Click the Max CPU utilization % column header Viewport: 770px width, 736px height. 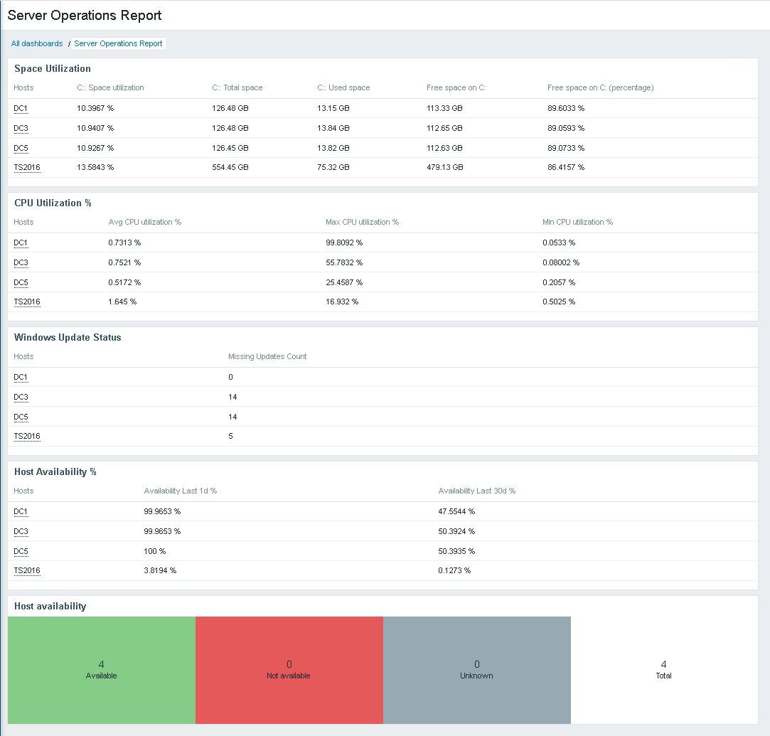(362, 223)
